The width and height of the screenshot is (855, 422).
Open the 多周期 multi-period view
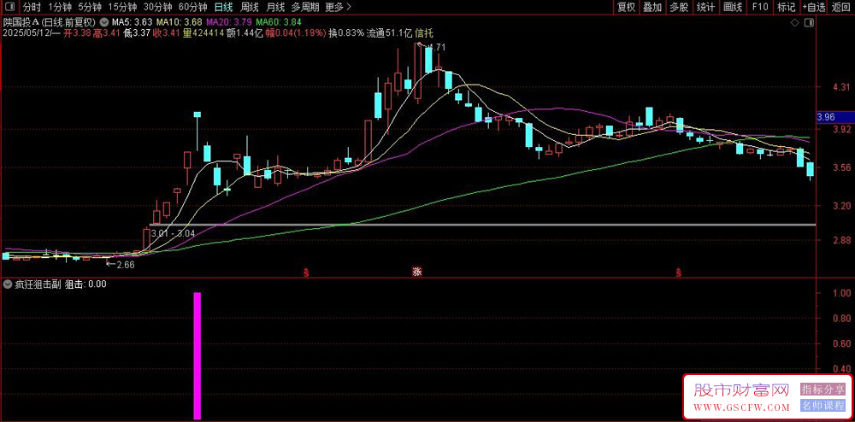304,7
